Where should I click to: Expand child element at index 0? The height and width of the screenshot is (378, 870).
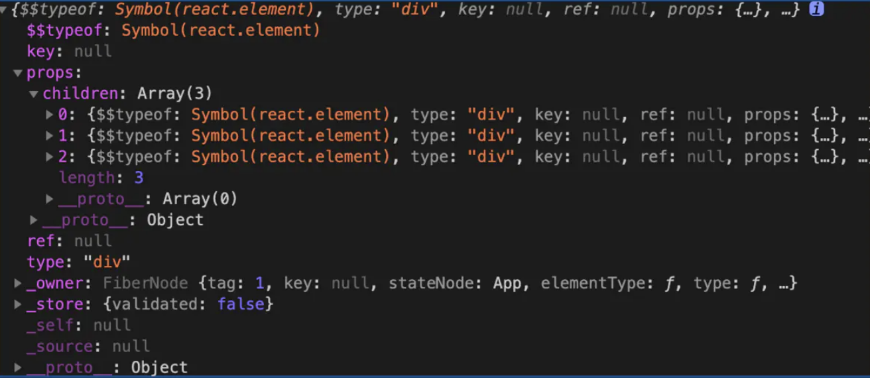50,115
